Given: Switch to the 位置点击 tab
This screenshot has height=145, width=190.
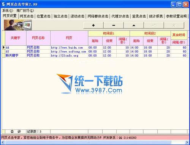Looking at the screenshot, I should [43, 16].
